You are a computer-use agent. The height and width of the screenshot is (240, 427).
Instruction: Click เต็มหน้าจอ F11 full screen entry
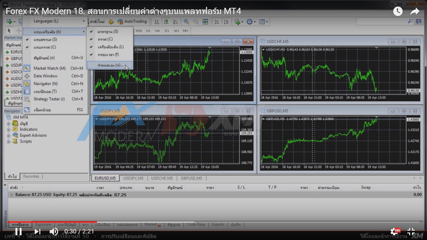coord(55,110)
